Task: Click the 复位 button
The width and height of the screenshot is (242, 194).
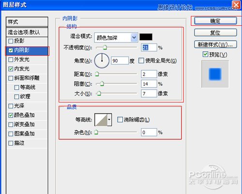Action: [215, 32]
